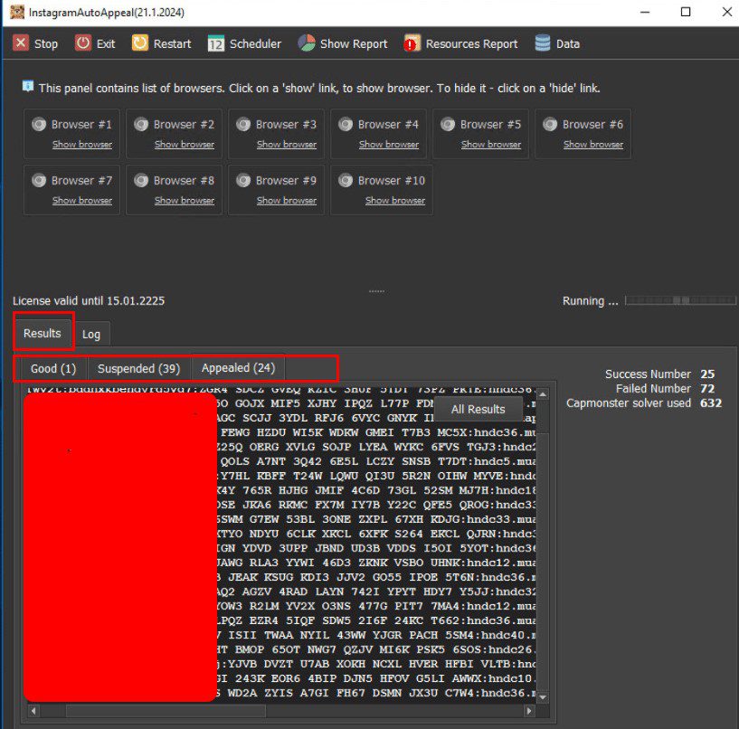Show browser for Browser #3
739x729 pixels.
click(x=287, y=144)
